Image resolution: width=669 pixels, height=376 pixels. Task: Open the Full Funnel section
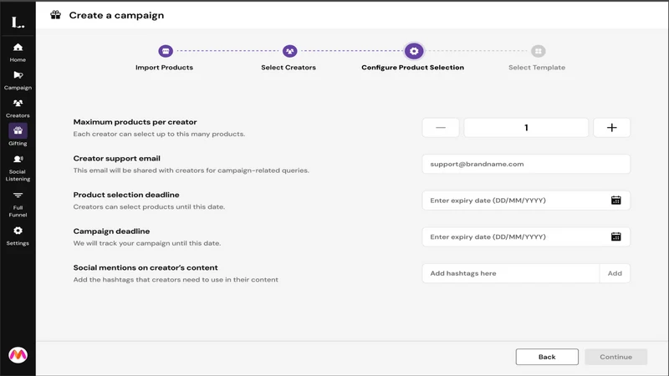(18, 196)
